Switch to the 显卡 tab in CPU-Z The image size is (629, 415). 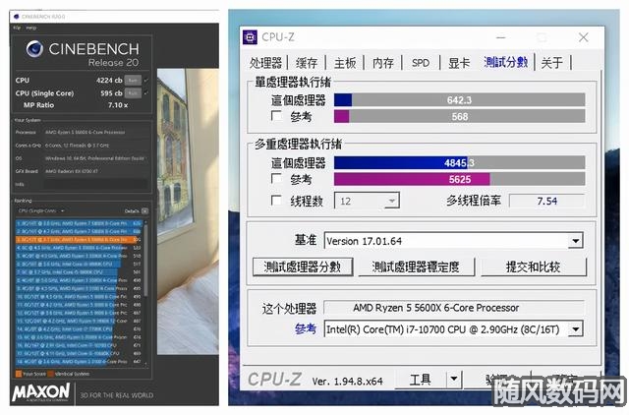(x=459, y=63)
